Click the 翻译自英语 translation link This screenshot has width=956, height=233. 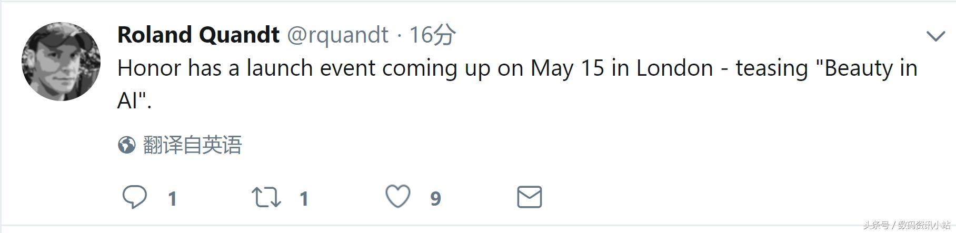[x=192, y=145]
